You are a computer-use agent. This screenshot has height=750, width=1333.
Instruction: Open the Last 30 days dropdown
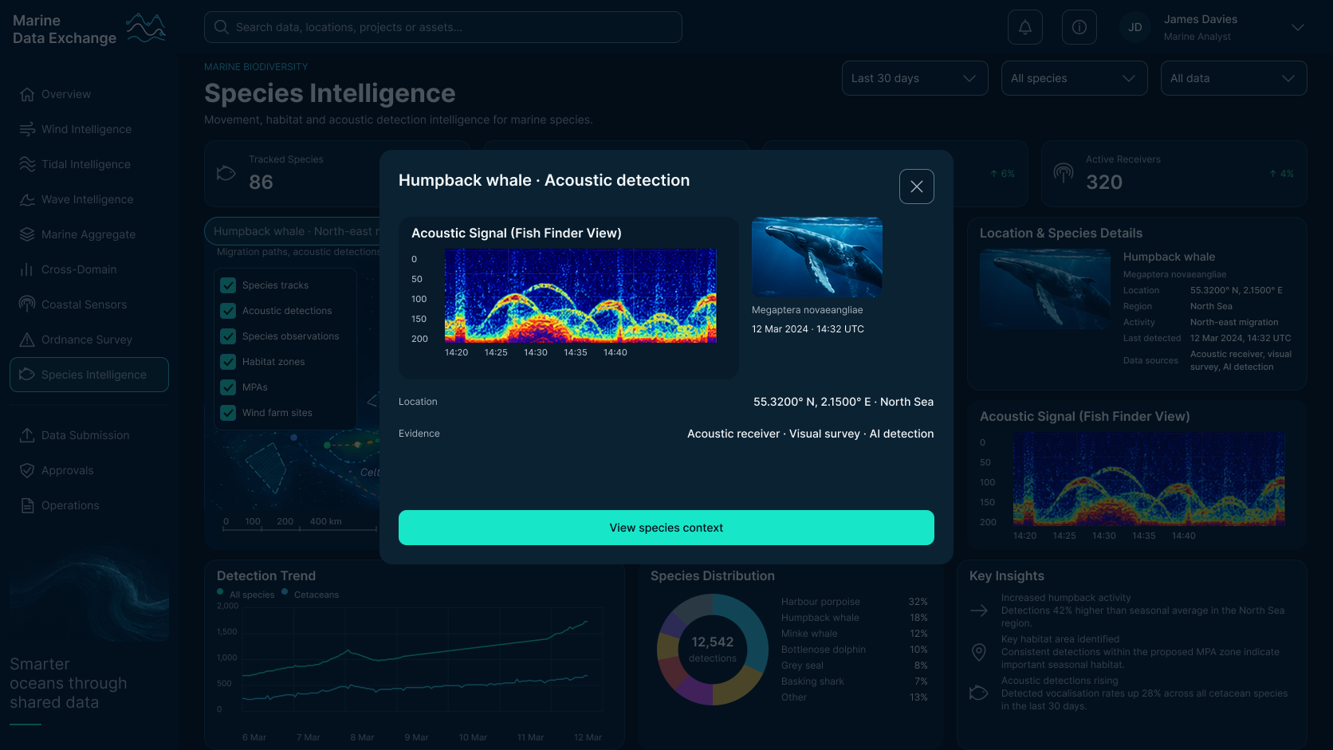pos(915,78)
